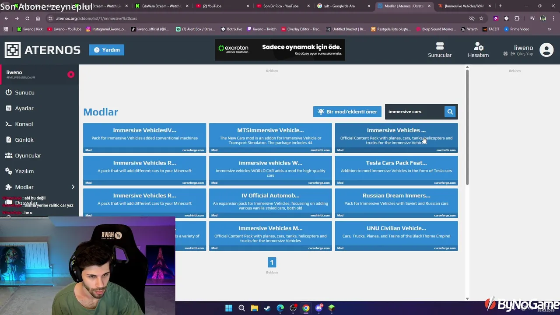560x315 pixels.
Task: Switch to the YouTube (2) tab
Action: [x=223, y=6]
